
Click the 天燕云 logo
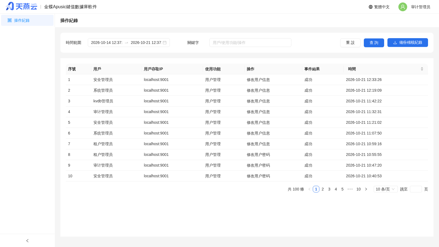click(x=21, y=6)
